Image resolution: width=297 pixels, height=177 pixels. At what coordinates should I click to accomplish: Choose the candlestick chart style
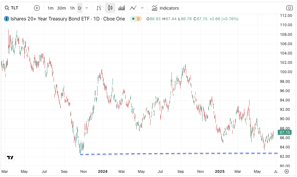(x=110, y=8)
